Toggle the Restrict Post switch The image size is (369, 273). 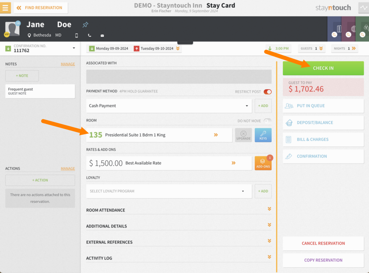point(268,92)
